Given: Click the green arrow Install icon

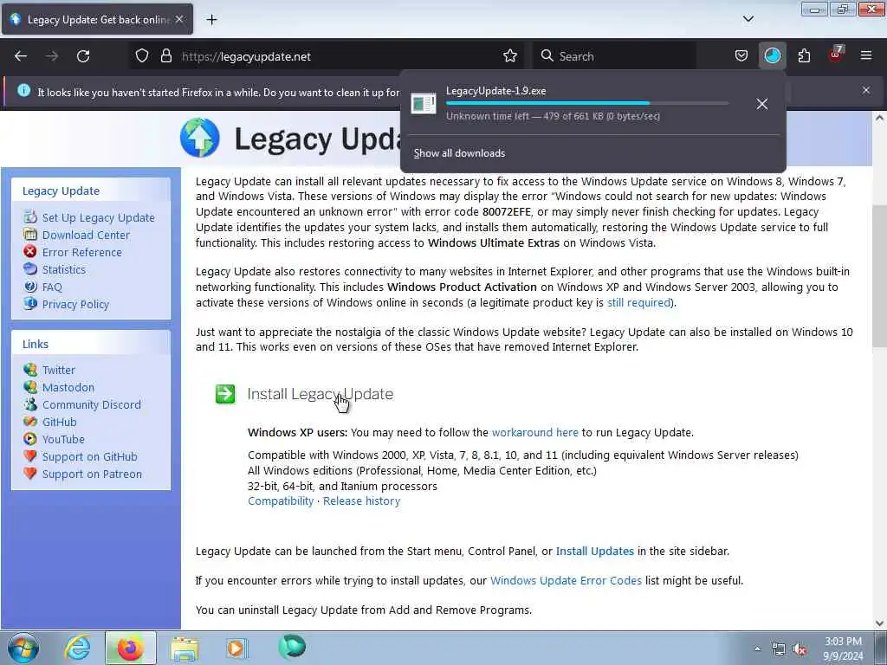Looking at the screenshot, I should point(225,394).
